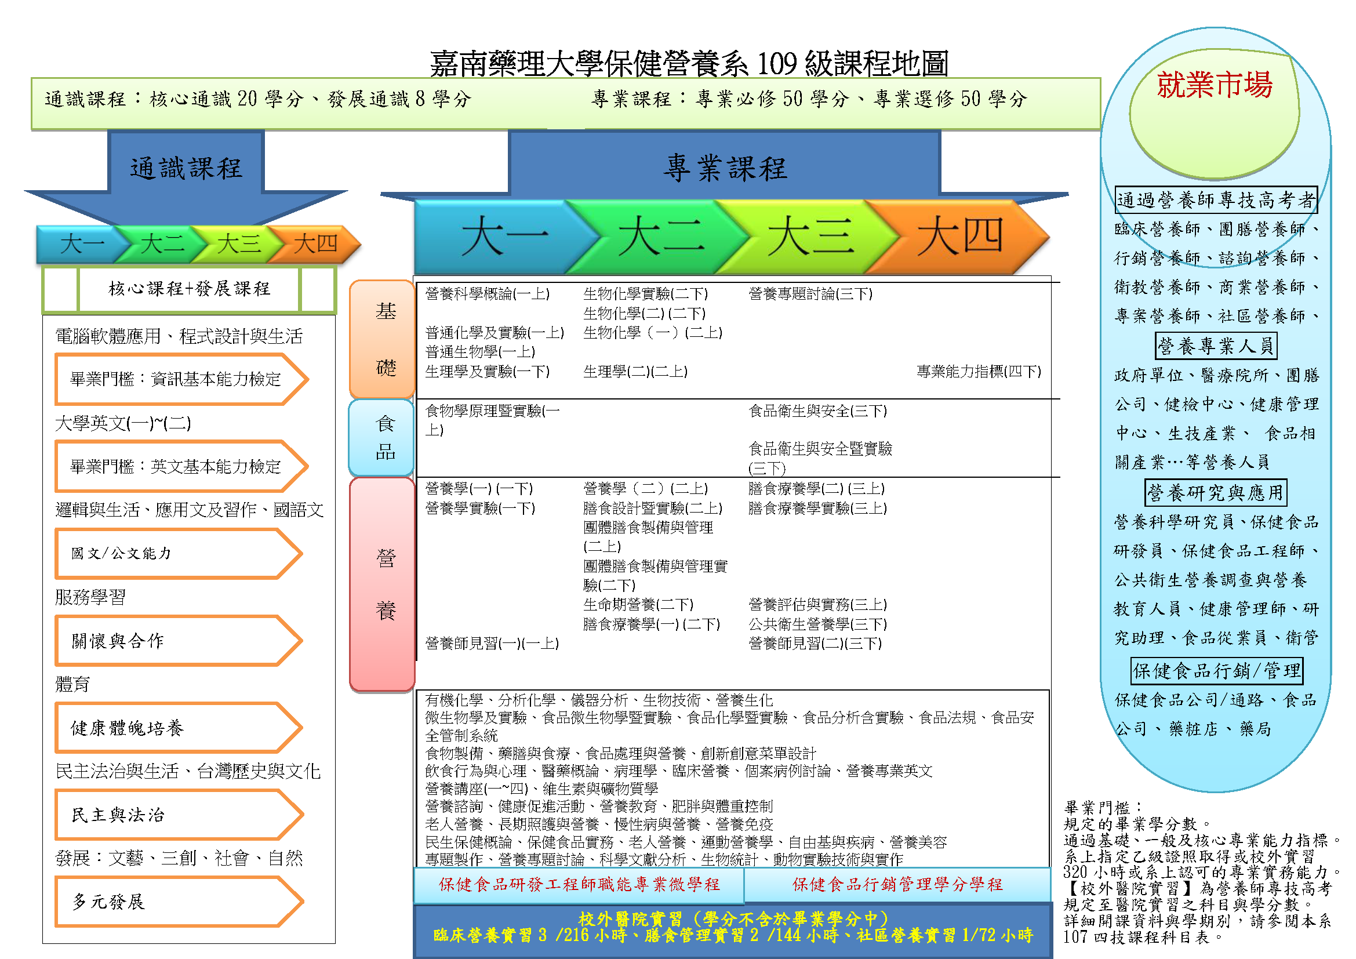Click 膳食設計暨實驗(二上) course

[x=653, y=508]
